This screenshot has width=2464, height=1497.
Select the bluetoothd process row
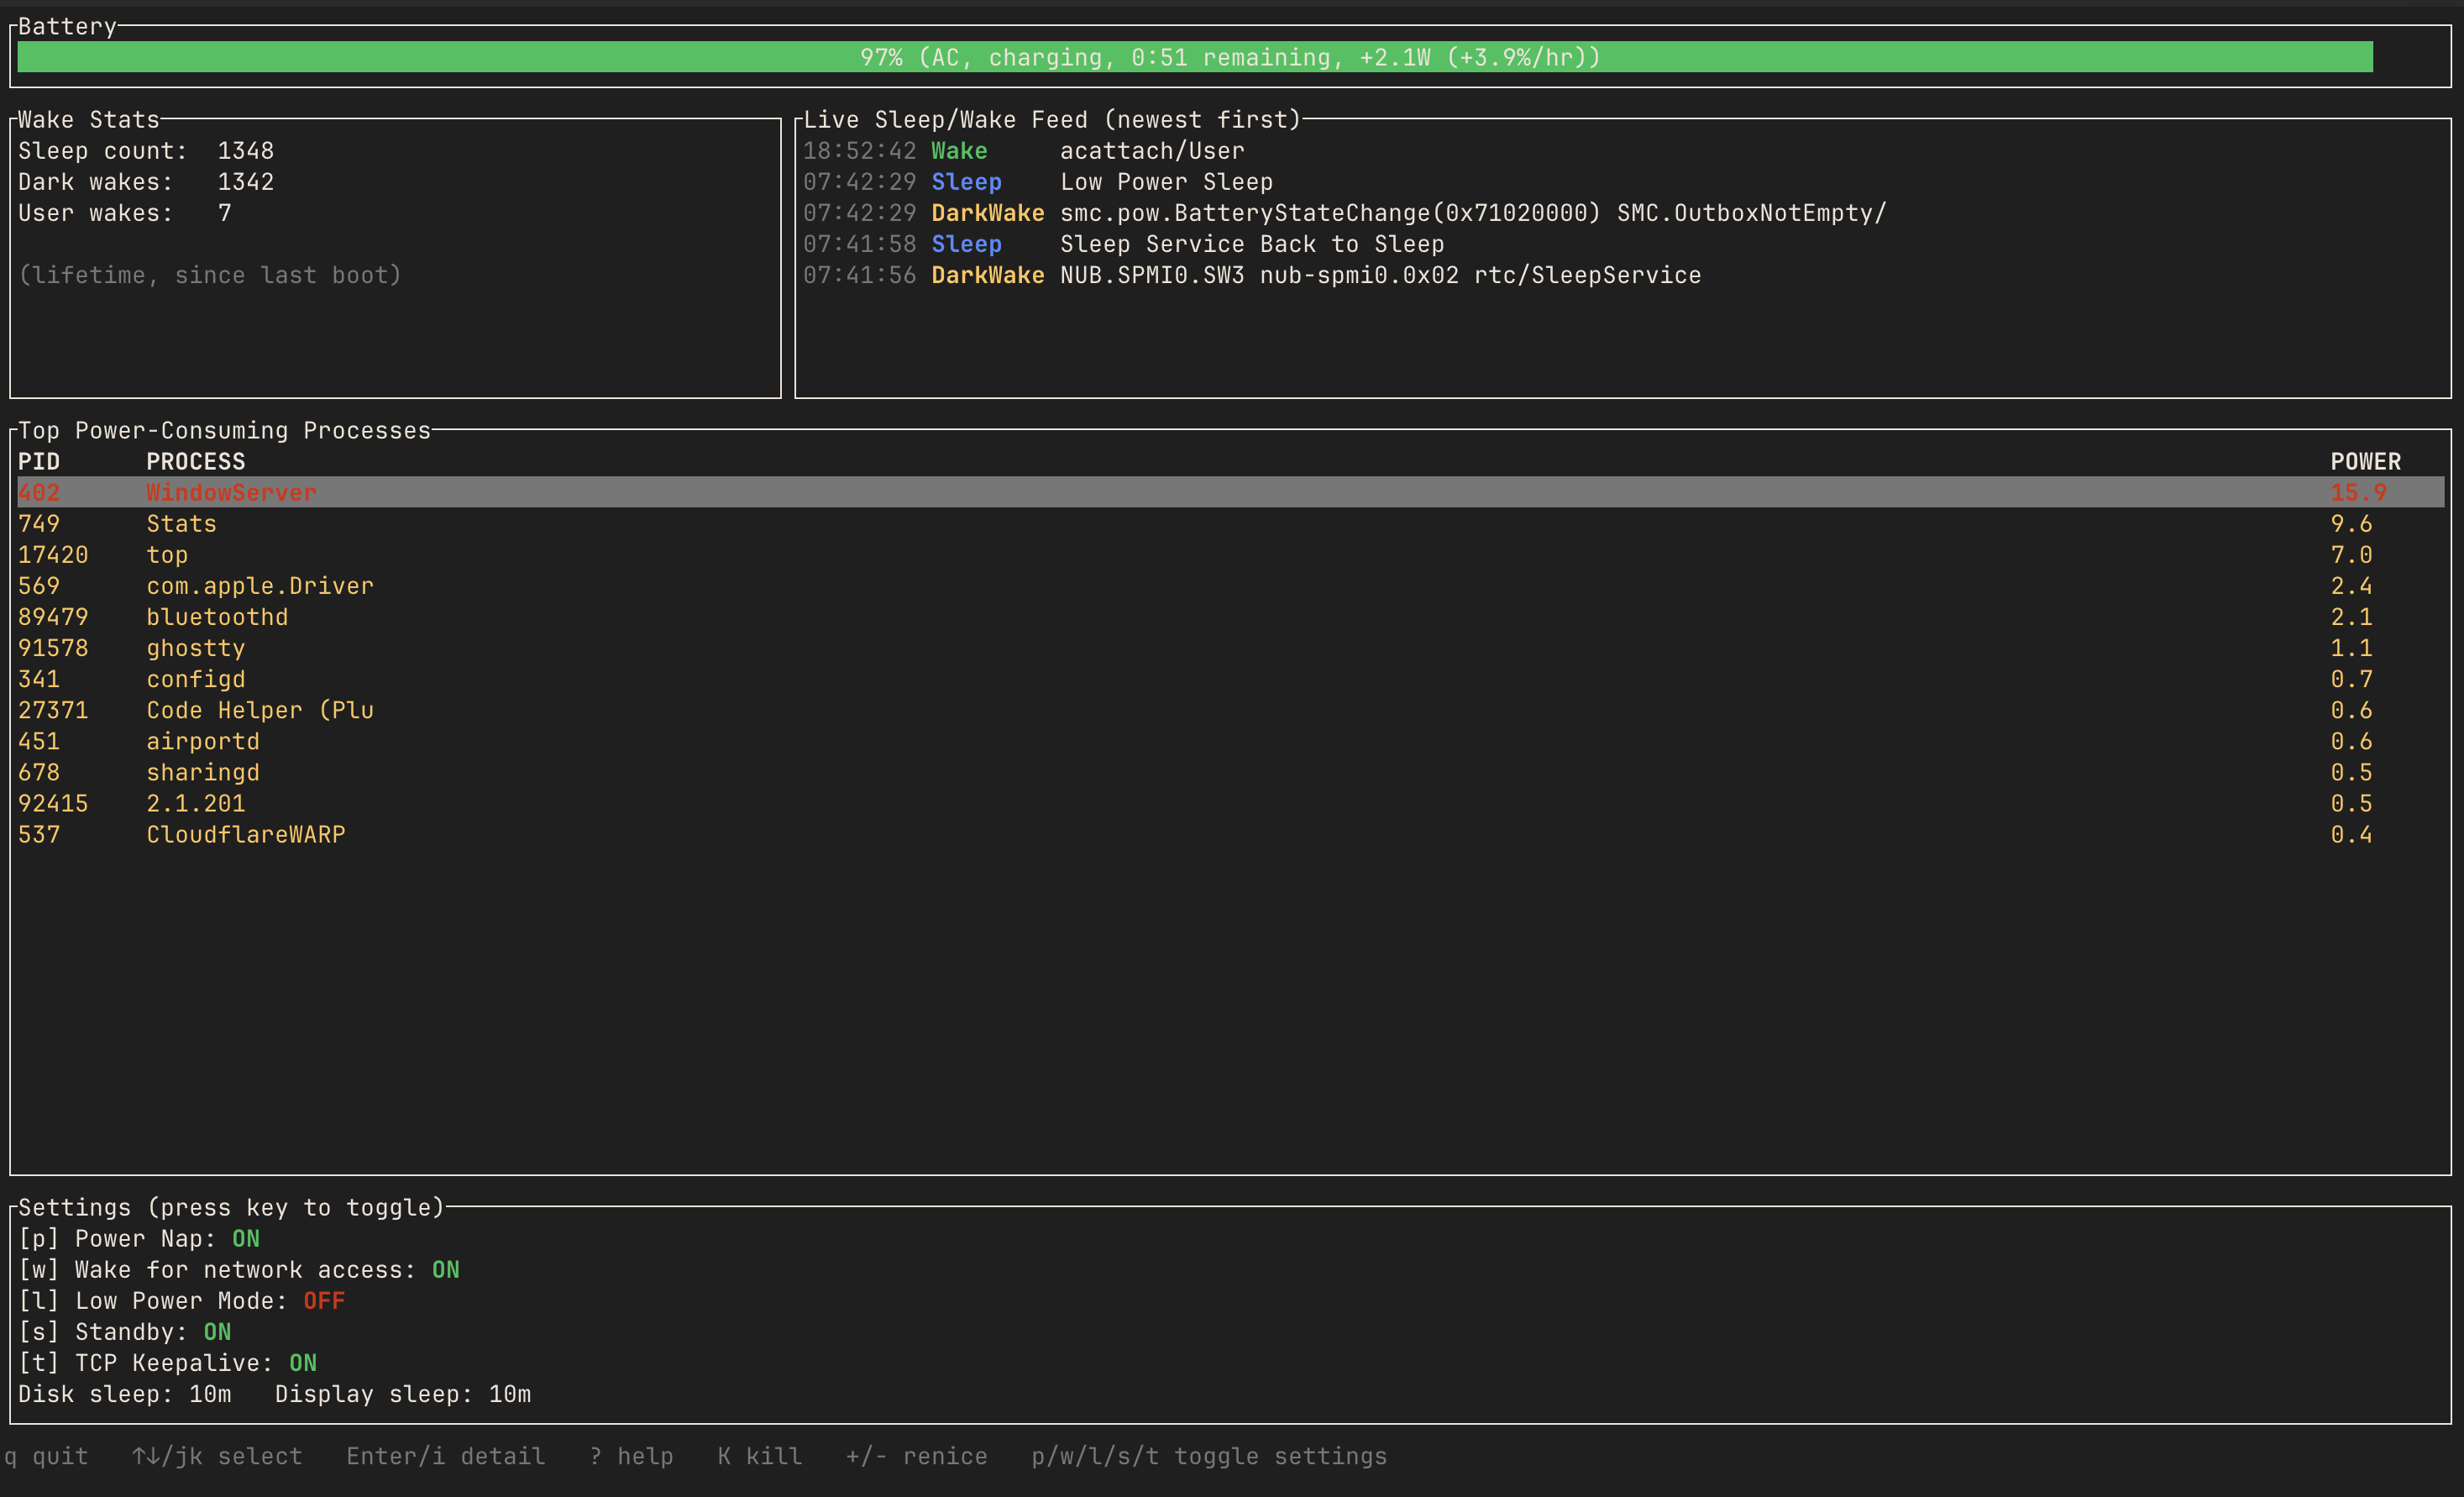click(x=1231, y=616)
